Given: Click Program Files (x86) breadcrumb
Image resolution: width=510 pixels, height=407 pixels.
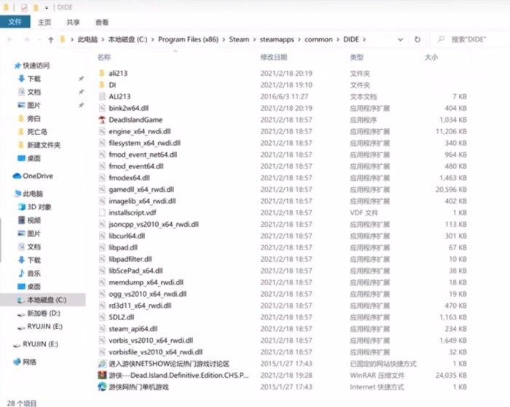Looking at the screenshot, I should pos(188,39).
